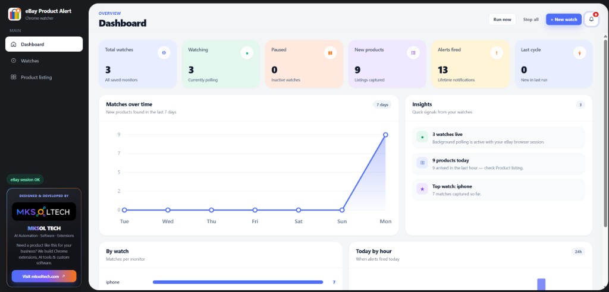Click the 'By watch' heading
Screen dimensions: 609x292
click(117, 251)
